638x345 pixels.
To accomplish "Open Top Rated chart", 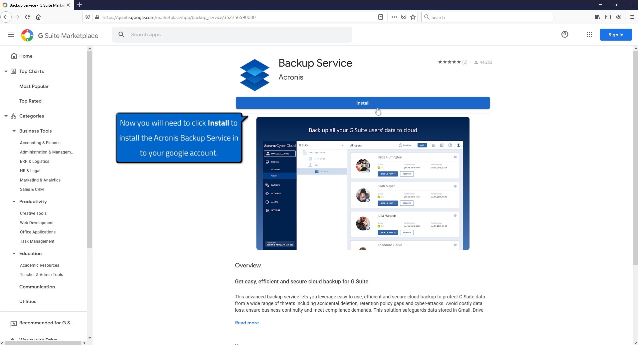I will (x=30, y=101).
